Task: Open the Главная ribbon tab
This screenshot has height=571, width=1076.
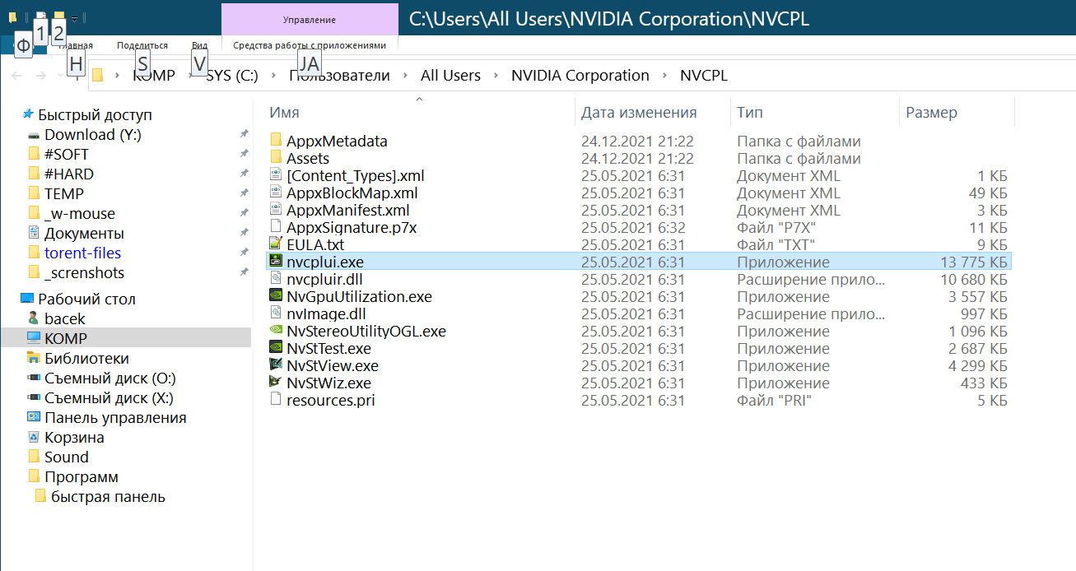Action: (74, 45)
